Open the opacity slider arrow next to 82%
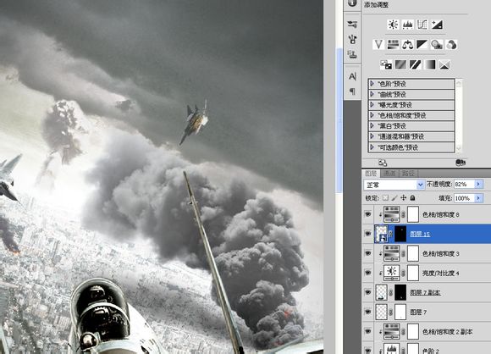The image size is (491, 354). [478, 185]
